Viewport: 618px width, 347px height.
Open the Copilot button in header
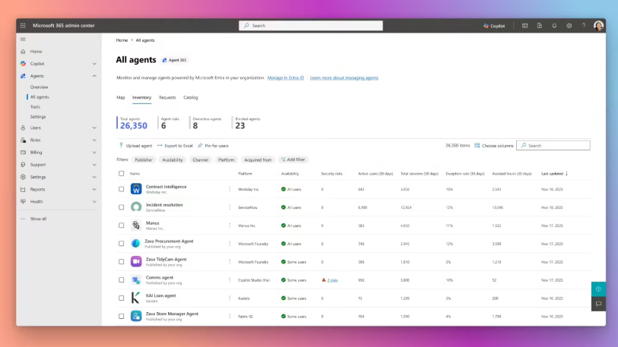pyautogui.click(x=494, y=25)
